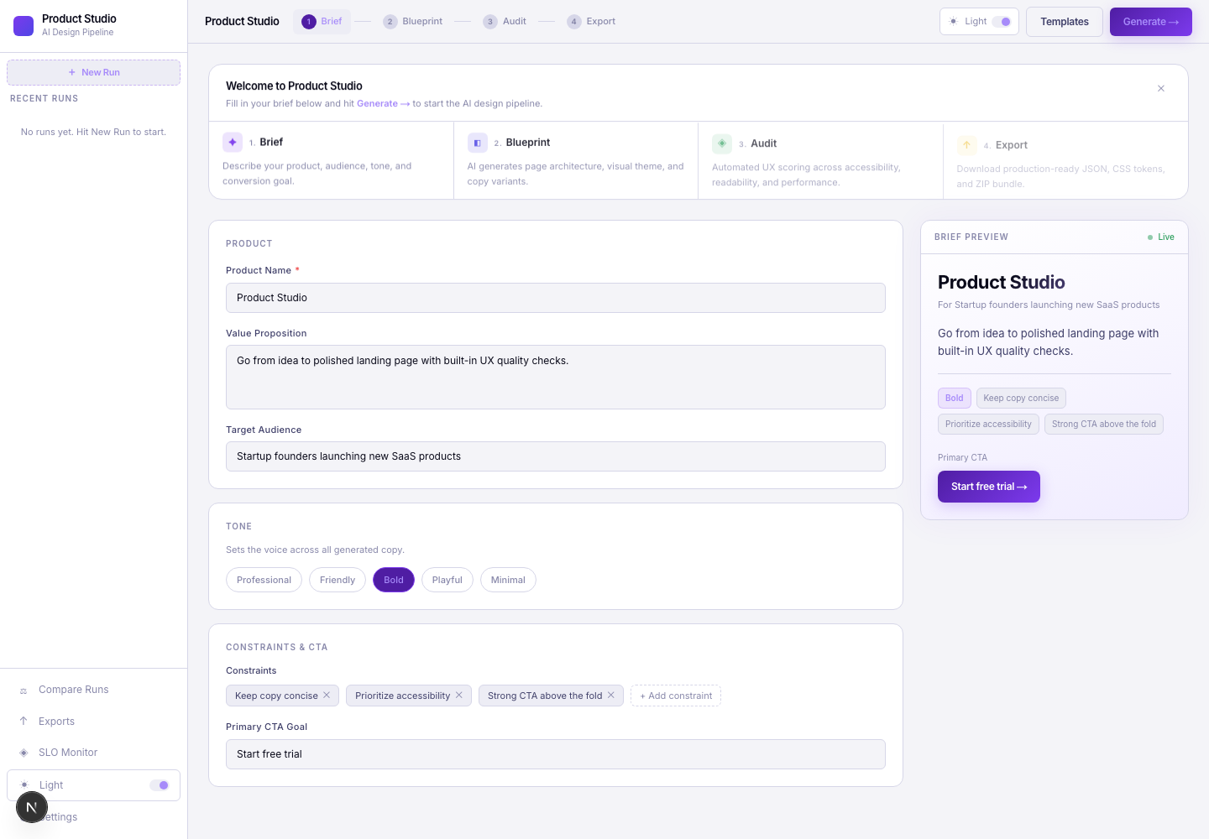
Task: Remove the Strong CTA above the fold constraint
Action: click(x=611, y=696)
